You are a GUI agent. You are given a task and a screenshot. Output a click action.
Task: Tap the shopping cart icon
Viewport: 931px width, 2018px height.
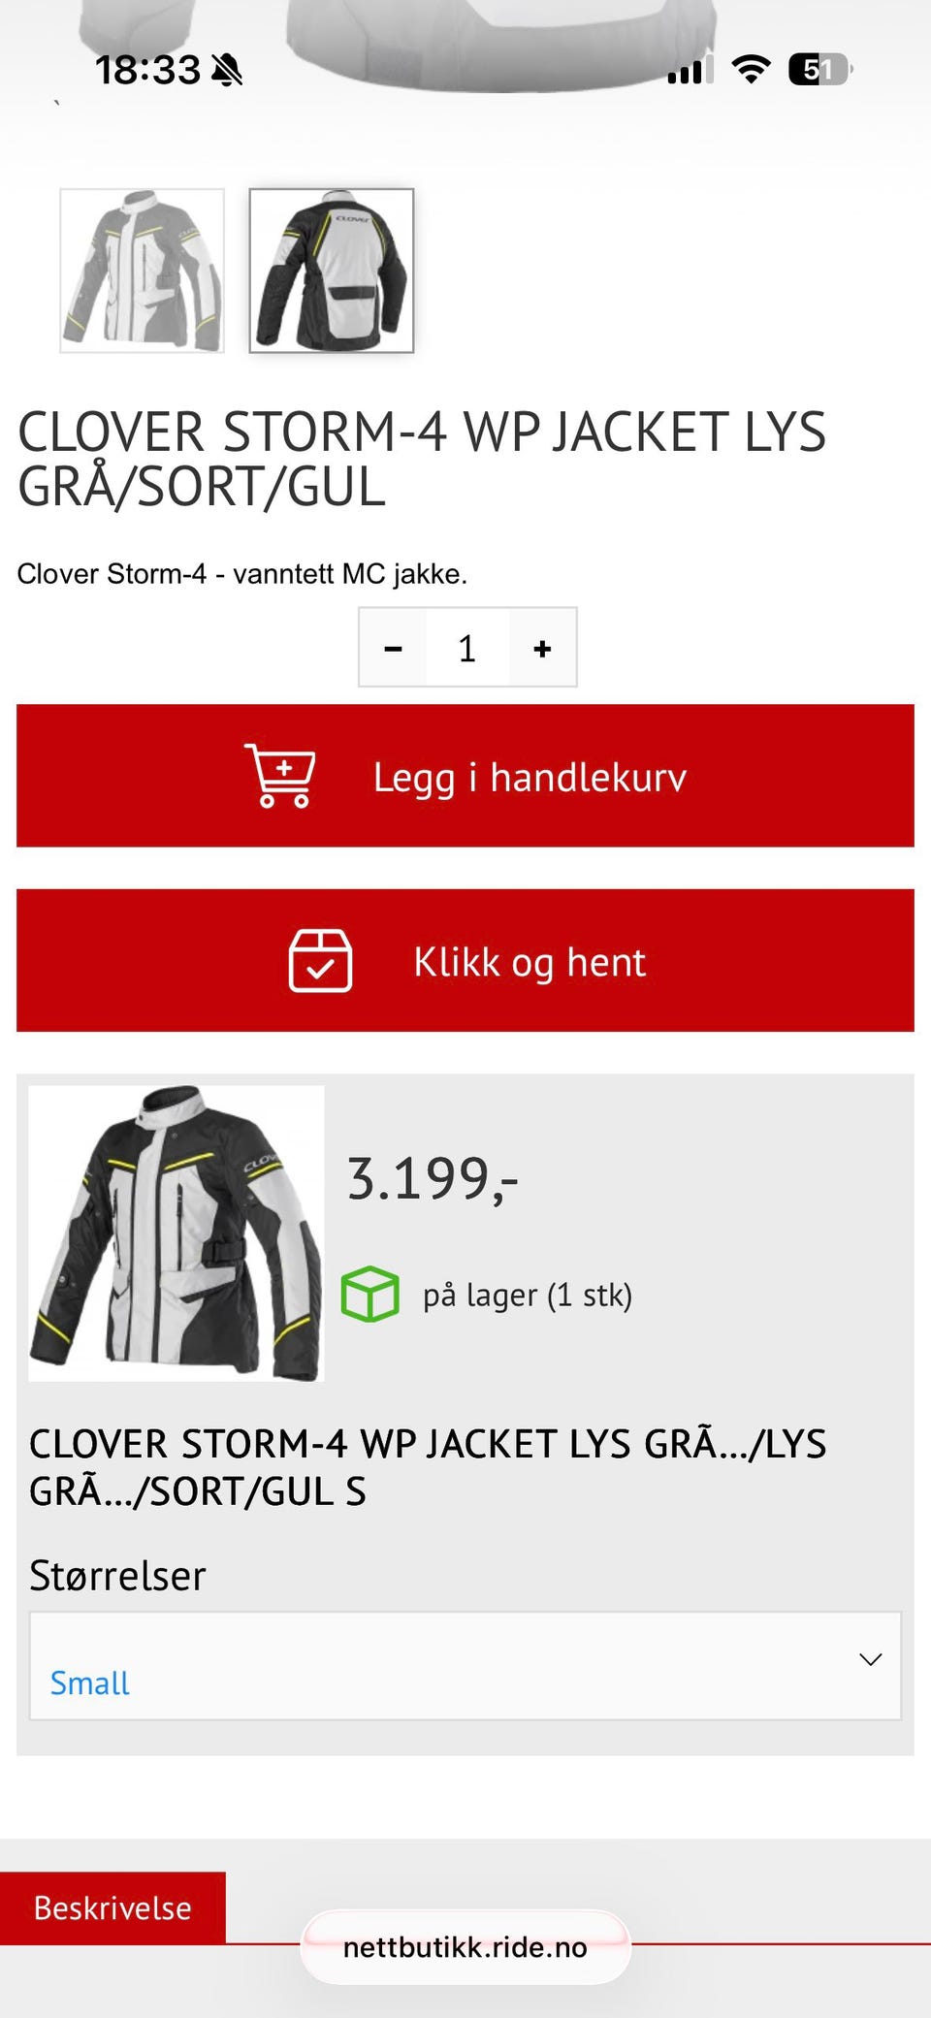280,776
